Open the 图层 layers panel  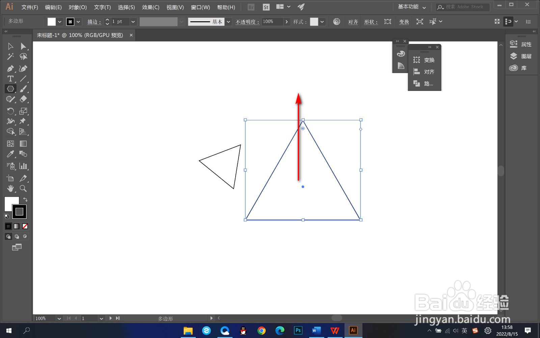point(521,56)
